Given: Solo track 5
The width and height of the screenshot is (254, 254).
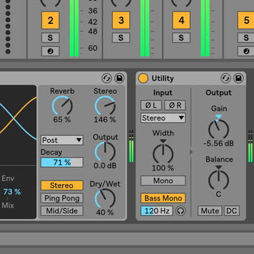Looking at the screenshot, I should [x=246, y=37].
